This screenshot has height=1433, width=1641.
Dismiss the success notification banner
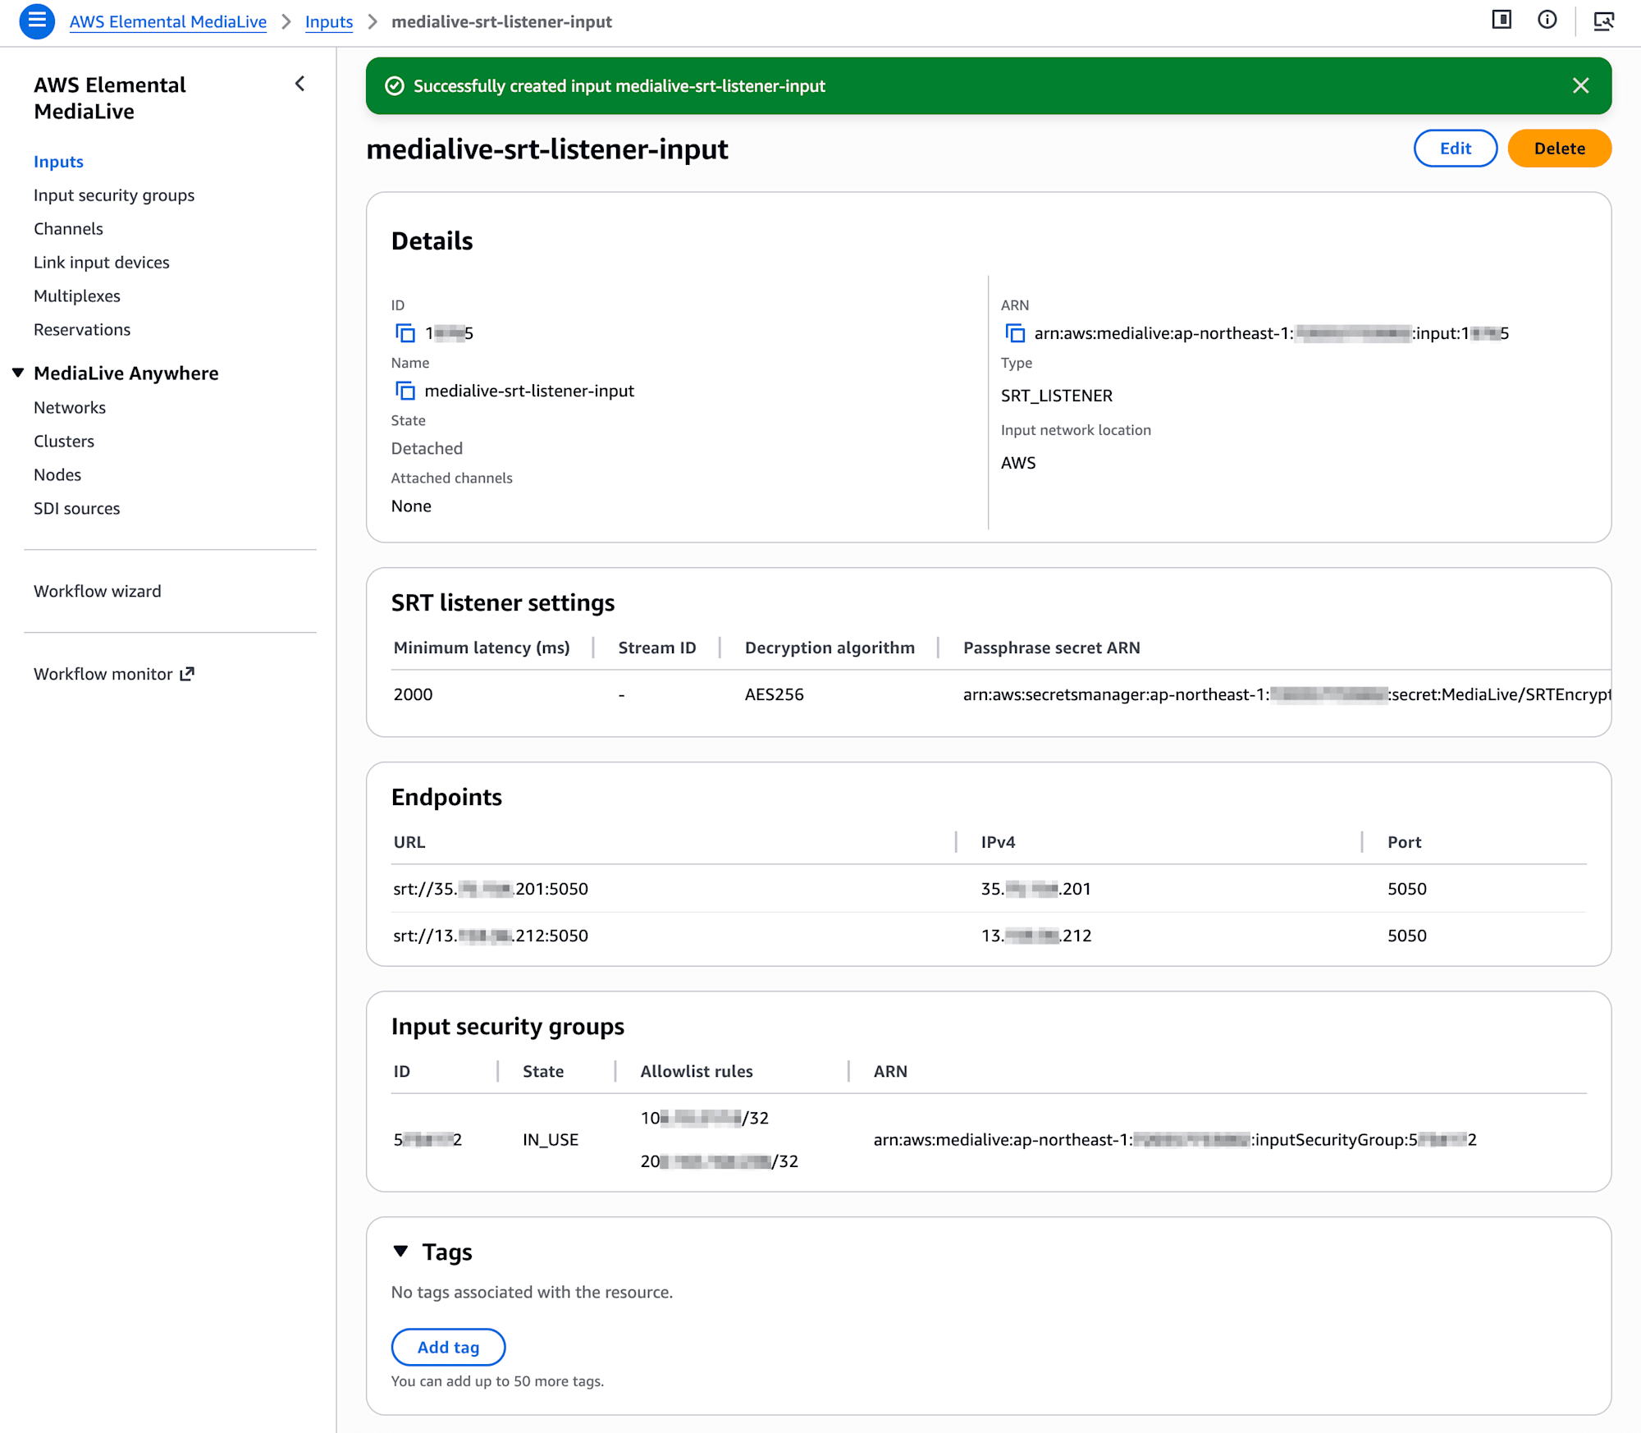pyautogui.click(x=1580, y=85)
